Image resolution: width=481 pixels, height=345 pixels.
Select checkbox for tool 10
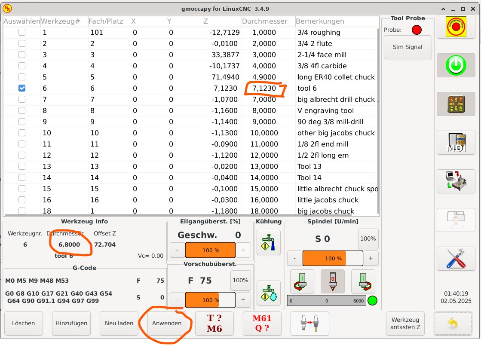[22, 133]
